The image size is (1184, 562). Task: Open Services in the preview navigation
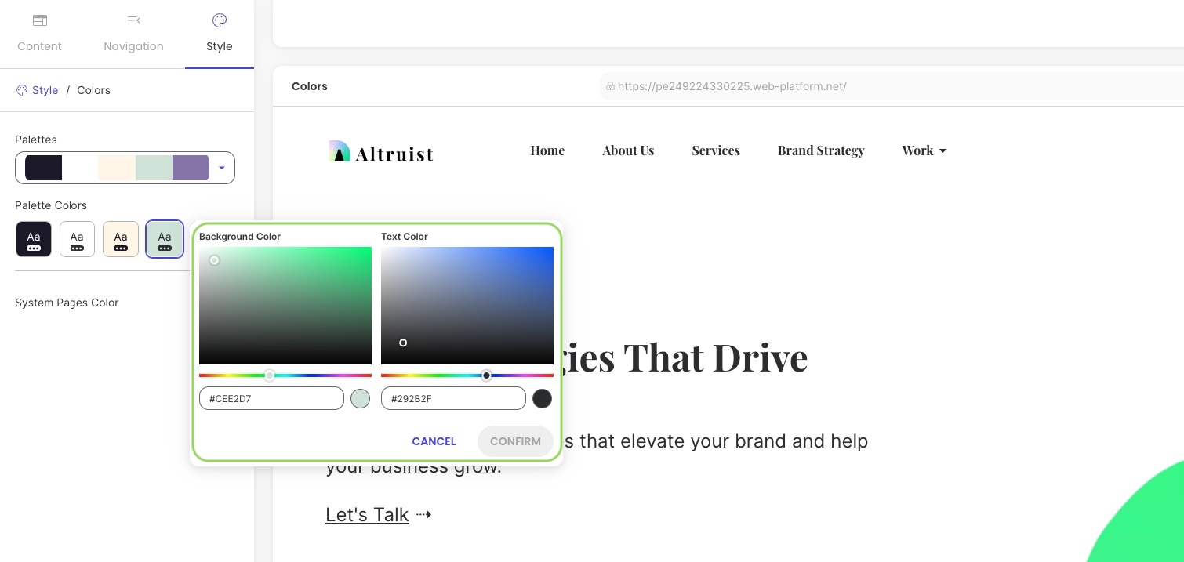pyautogui.click(x=716, y=150)
